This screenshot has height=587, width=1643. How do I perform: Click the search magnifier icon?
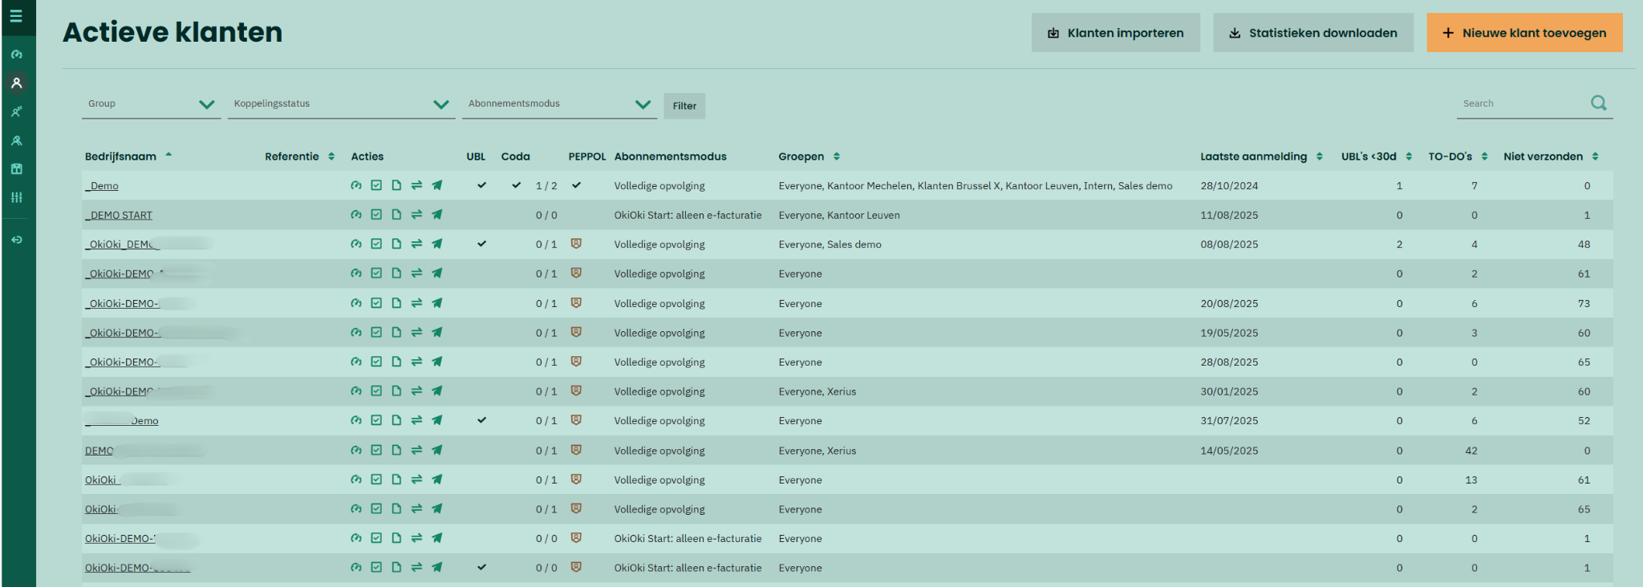(x=1599, y=103)
